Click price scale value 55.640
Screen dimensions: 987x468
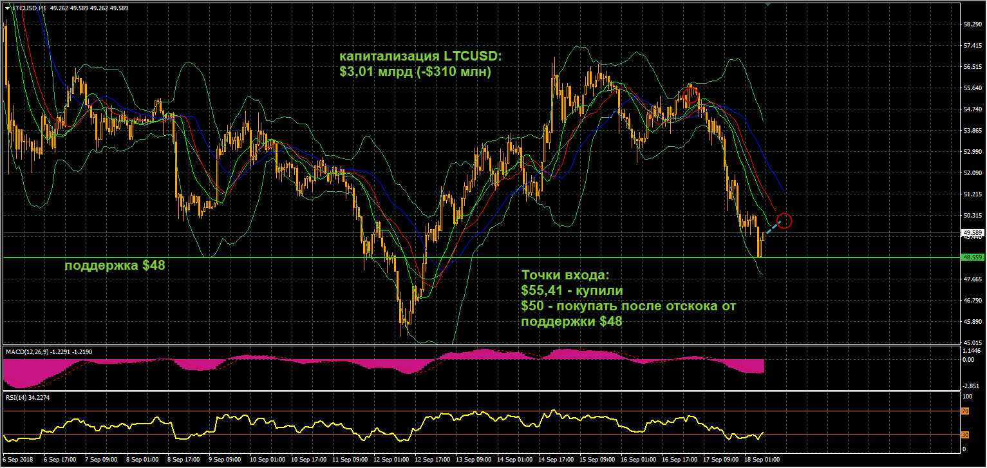click(972, 88)
